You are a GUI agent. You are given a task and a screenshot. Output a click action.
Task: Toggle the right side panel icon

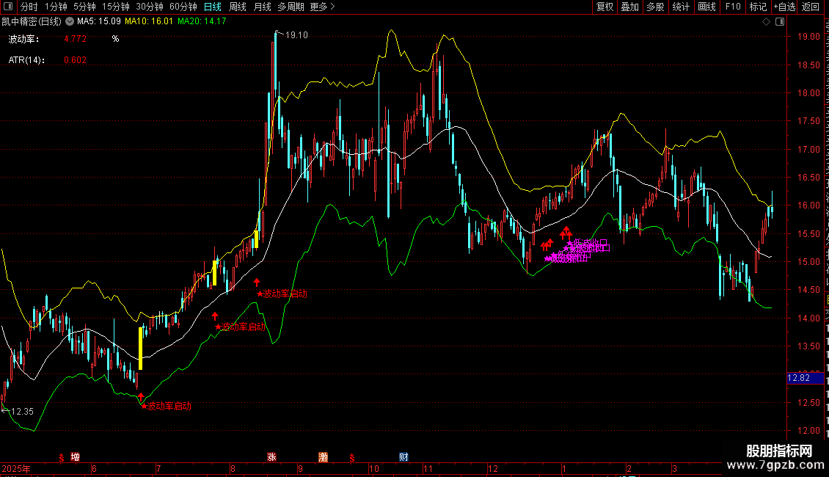(x=780, y=21)
